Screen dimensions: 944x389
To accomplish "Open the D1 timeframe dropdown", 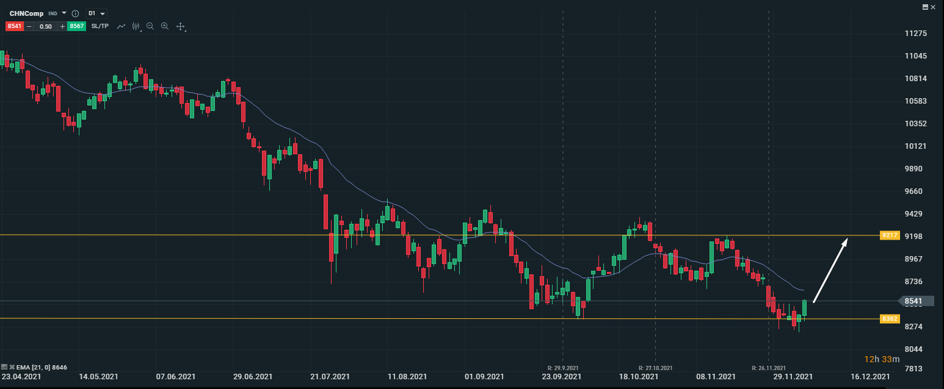I will click(96, 13).
